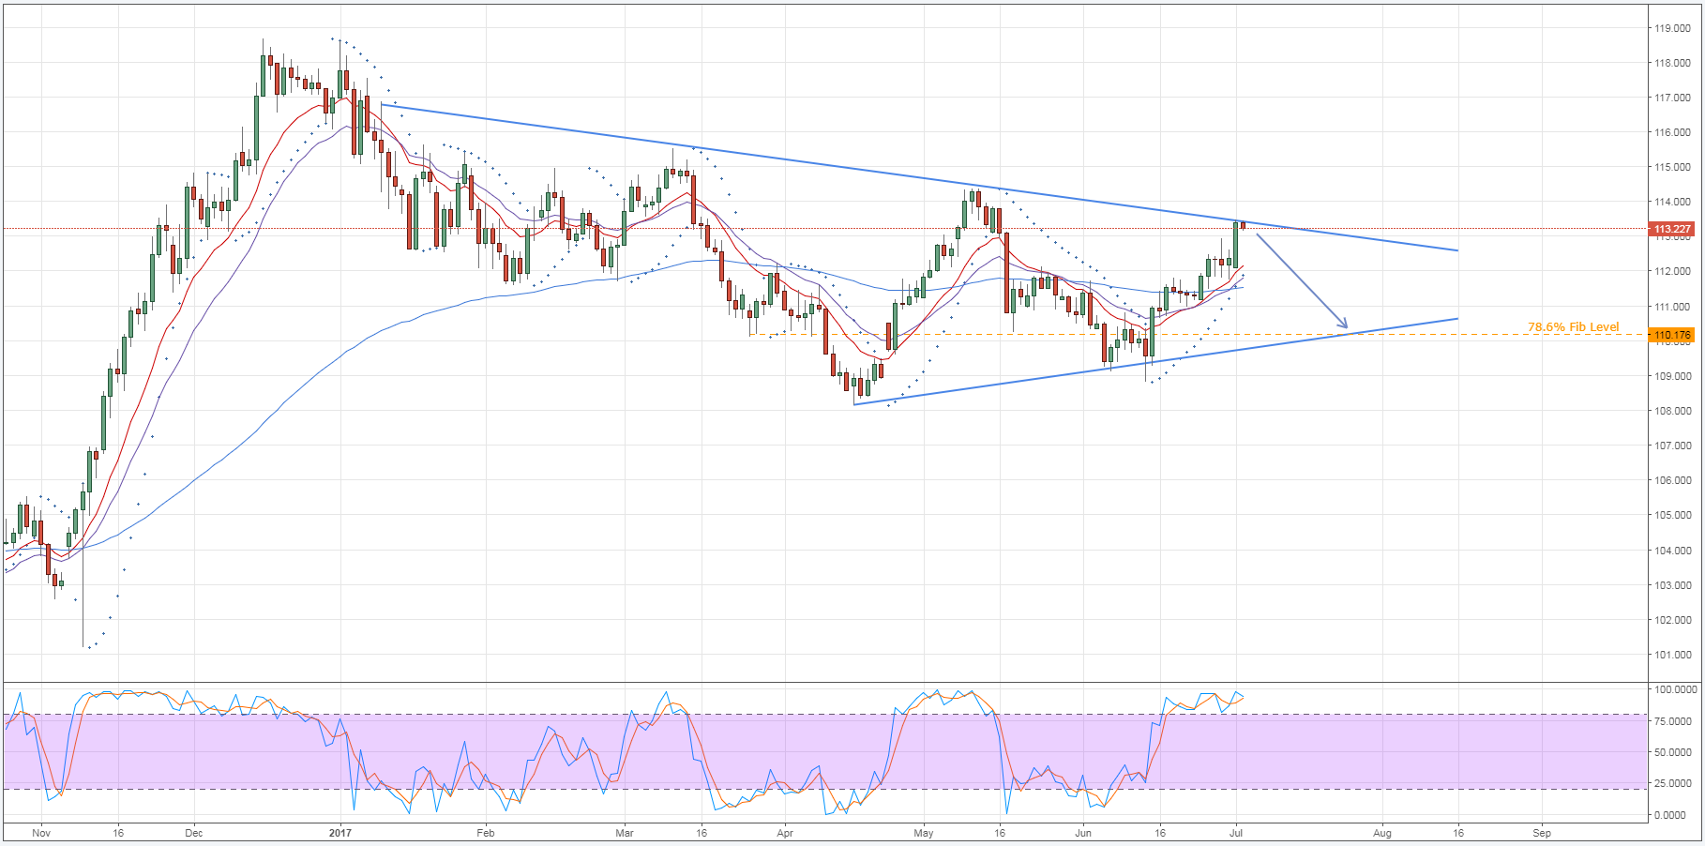Image resolution: width=1705 pixels, height=846 pixels.
Task: Select the blue downward projection arrow
Action: pyautogui.click(x=1302, y=279)
